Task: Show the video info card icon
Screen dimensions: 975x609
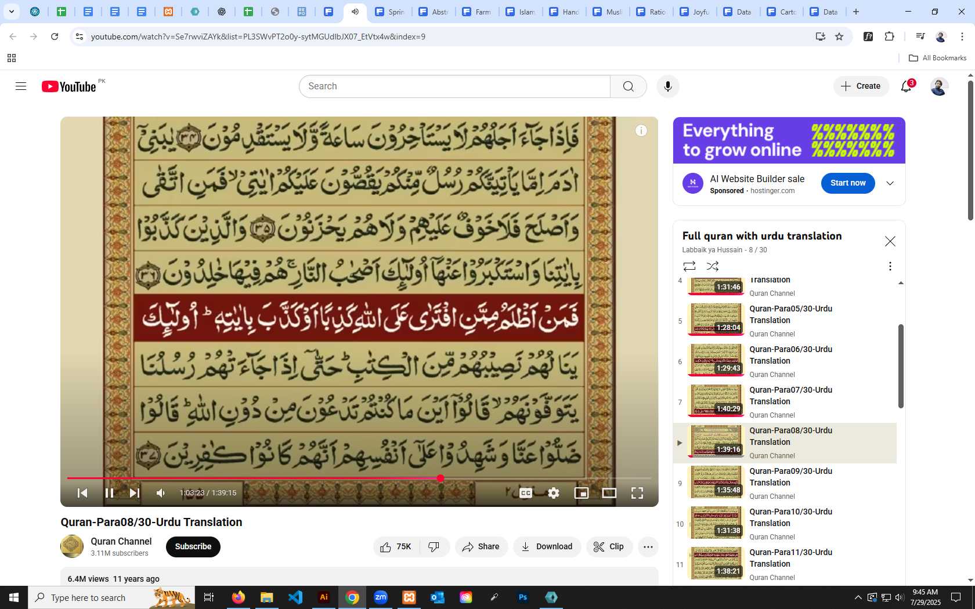Action: (x=641, y=130)
